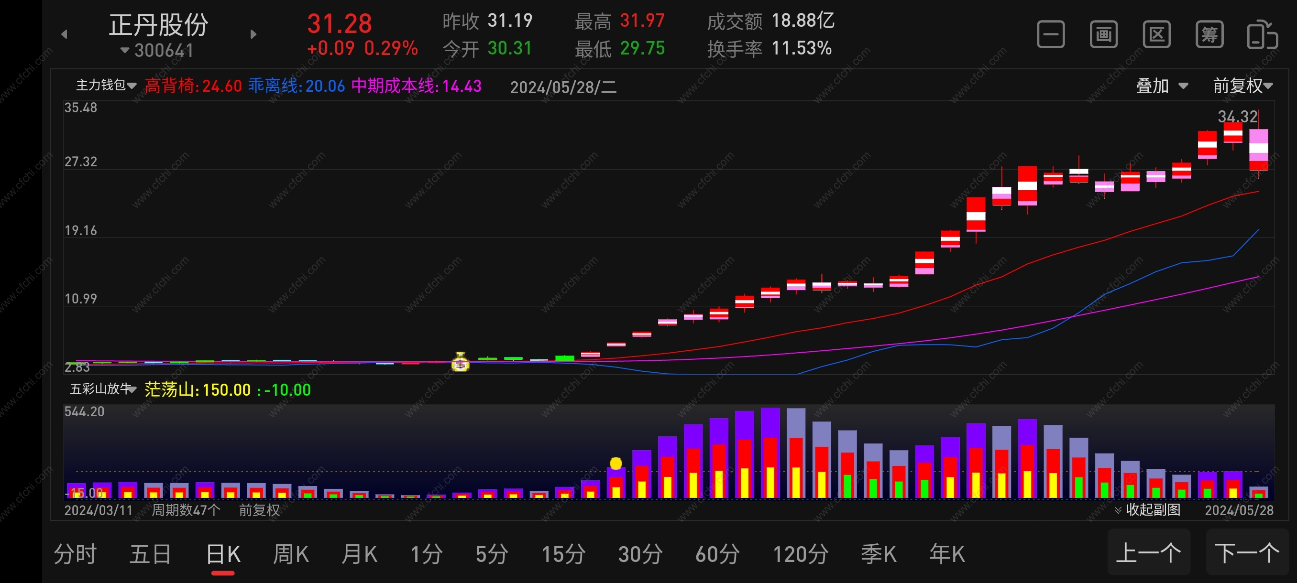Go to next stock right arrow

[x=253, y=34]
